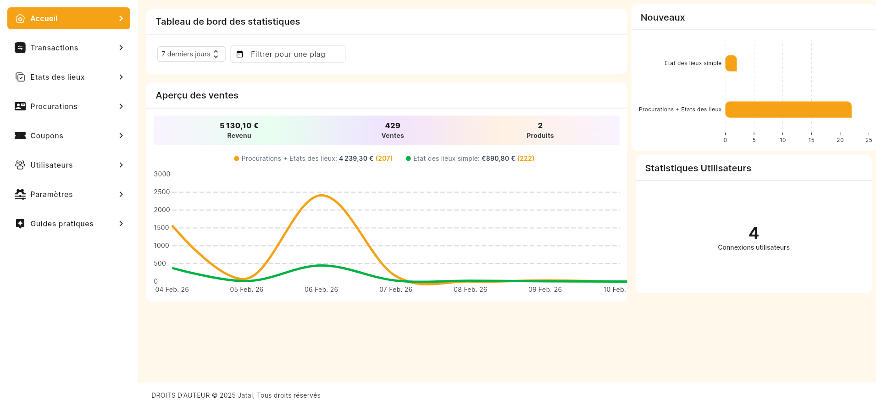
Task: Click the Guides pratiques bookmark icon
Action: coord(20,224)
